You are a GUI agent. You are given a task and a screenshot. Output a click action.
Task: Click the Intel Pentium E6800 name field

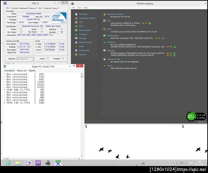coord(34,14)
